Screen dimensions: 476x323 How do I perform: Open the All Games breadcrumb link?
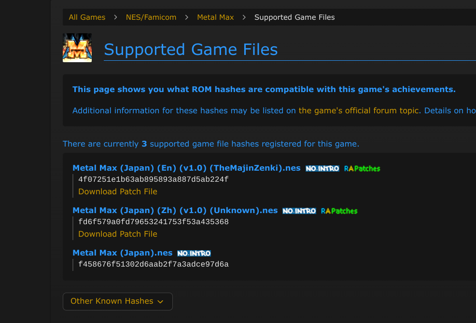pos(87,17)
